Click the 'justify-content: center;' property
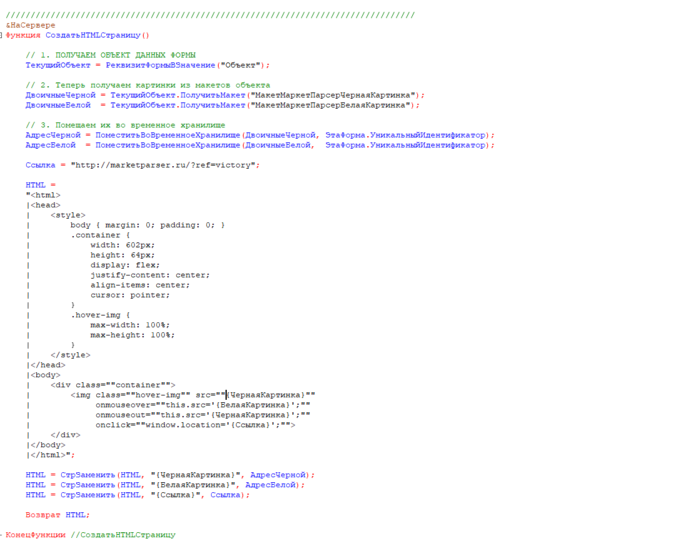 150,275
